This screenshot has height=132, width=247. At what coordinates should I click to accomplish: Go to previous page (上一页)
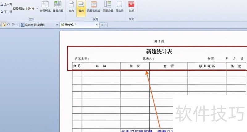pos(6,4)
